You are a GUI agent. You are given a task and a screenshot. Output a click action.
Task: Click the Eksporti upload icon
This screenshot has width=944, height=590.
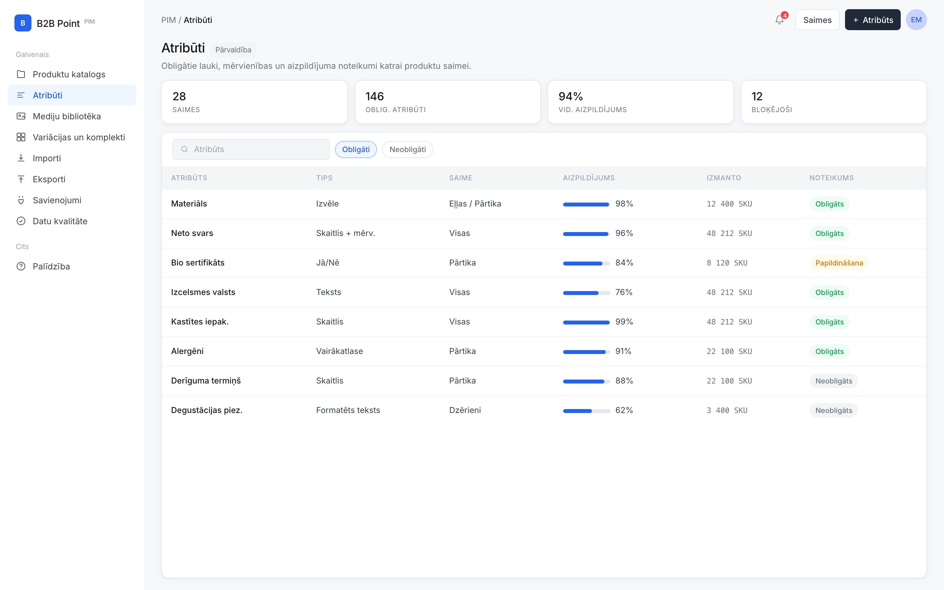coord(21,179)
